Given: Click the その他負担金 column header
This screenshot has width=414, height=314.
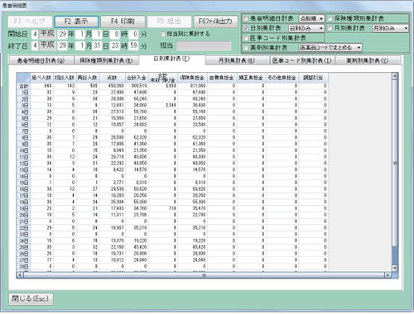Looking at the screenshot, I should point(282,78).
